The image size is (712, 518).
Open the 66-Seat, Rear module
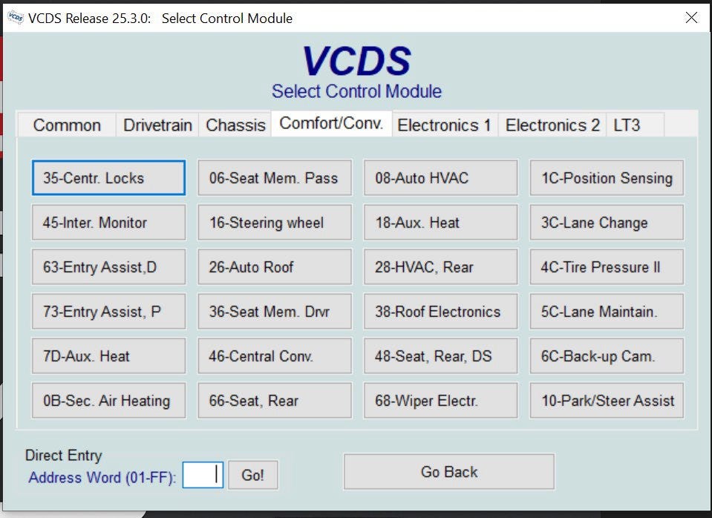coord(274,400)
